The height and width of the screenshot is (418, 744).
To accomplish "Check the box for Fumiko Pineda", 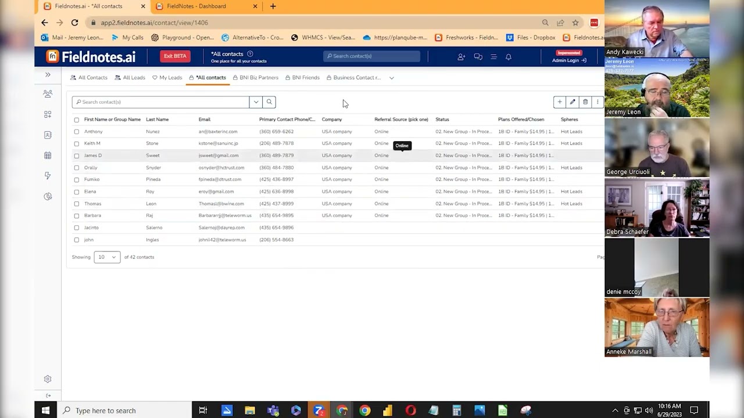I will coord(76,179).
